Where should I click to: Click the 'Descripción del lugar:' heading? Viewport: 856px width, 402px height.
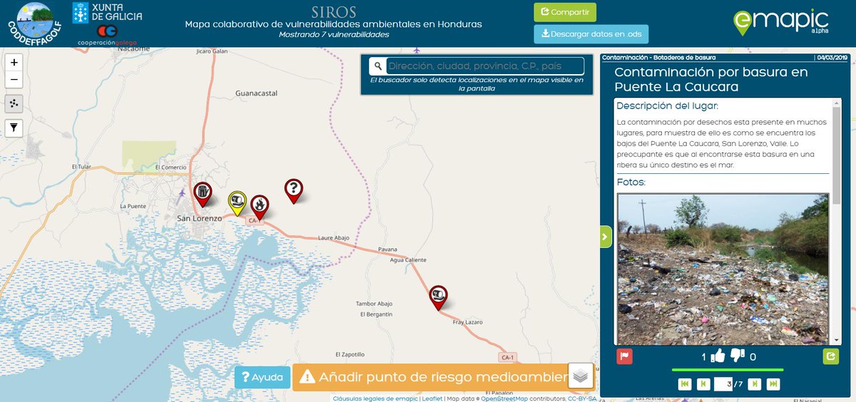tap(667, 105)
